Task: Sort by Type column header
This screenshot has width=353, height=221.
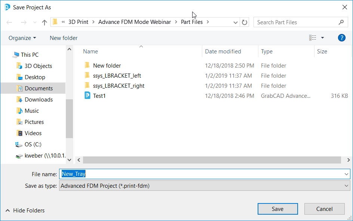Action: point(267,52)
